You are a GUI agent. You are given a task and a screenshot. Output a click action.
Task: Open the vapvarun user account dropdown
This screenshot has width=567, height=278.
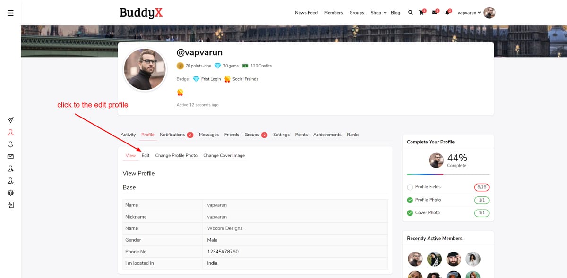(x=469, y=13)
